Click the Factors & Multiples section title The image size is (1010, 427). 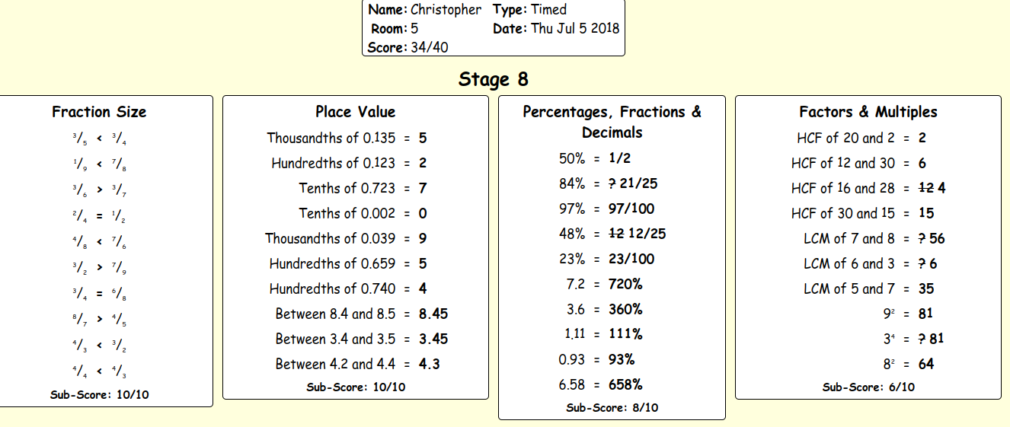tap(868, 112)
